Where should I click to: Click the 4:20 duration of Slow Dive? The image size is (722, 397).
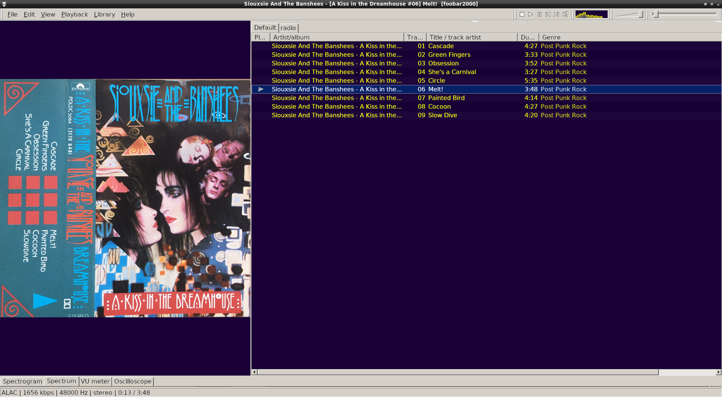[531, 115]
